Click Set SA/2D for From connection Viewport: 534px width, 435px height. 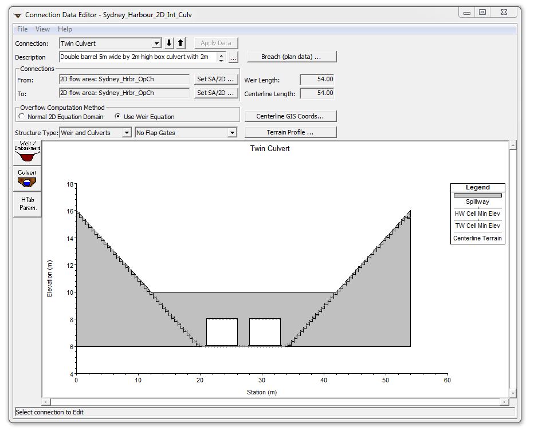click(215, 79)
